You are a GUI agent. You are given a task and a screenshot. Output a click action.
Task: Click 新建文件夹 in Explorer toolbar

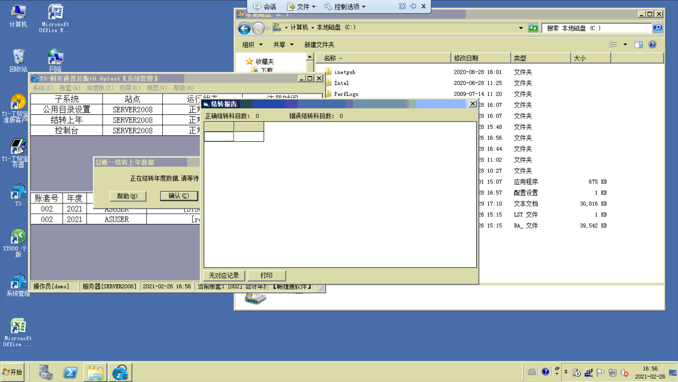(x=319, y=45)
